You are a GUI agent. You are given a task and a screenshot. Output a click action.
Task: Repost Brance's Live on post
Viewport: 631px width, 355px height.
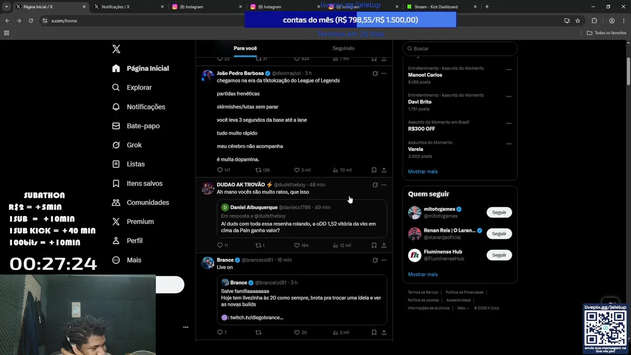click(258, 332)
